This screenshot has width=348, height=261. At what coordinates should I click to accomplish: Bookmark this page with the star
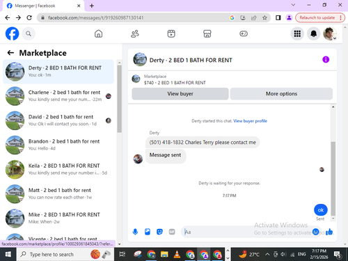264,17
